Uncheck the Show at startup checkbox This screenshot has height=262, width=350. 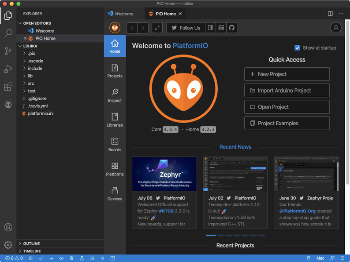point(297,48)
